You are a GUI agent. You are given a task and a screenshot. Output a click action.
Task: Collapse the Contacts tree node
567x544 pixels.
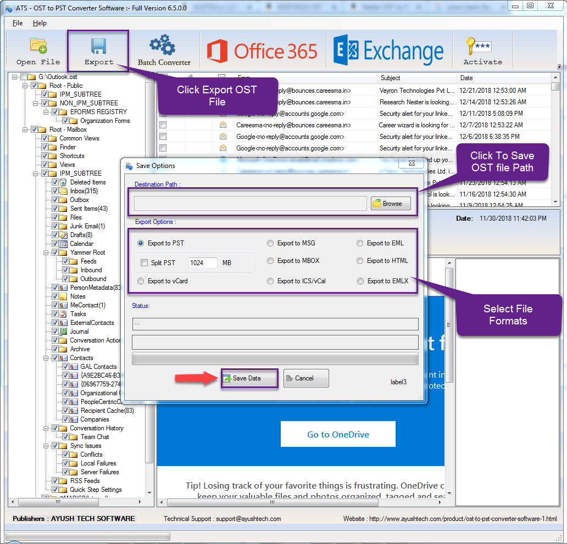[46, 358]
